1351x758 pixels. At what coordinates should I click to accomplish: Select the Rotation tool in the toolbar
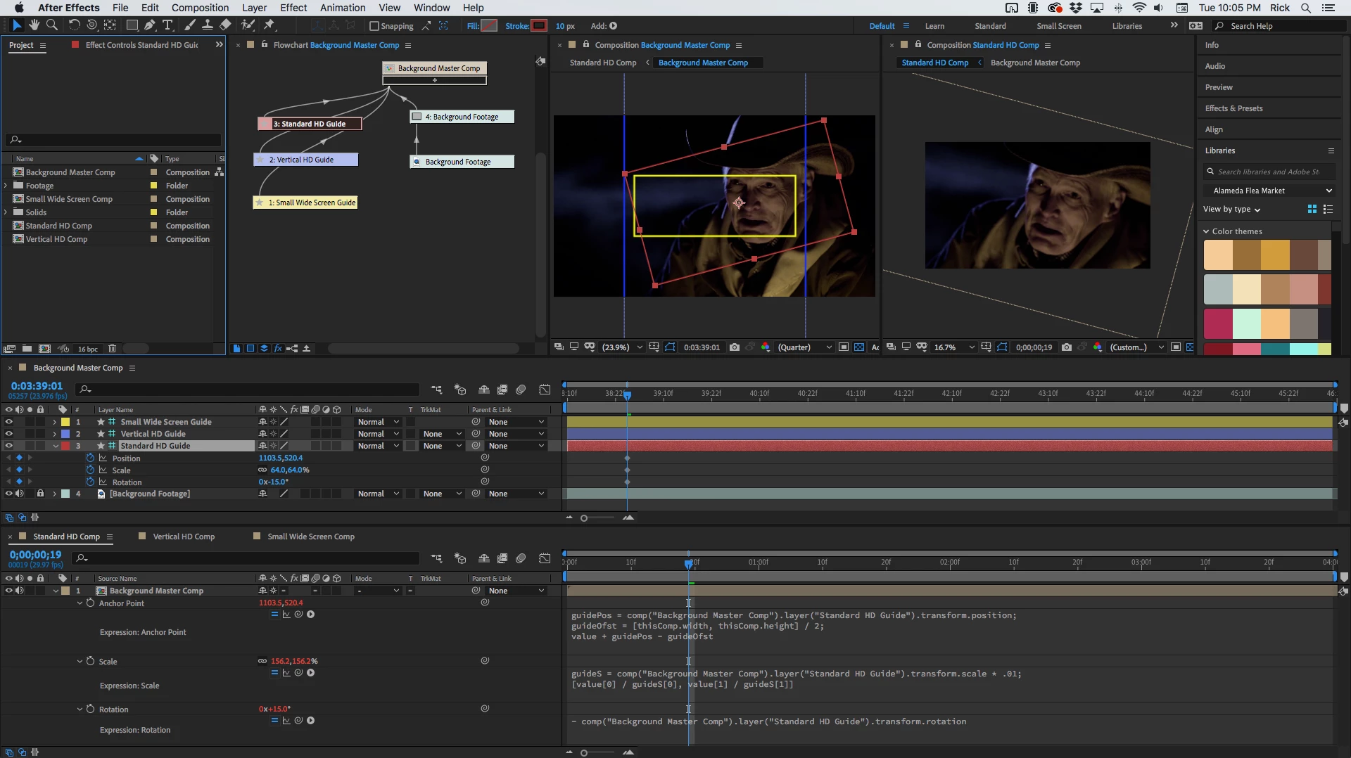pyautogui.click(x=74, y=25)
